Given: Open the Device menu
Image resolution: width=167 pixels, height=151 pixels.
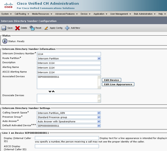Looking at the screenshot, I should tap(85, 14).
